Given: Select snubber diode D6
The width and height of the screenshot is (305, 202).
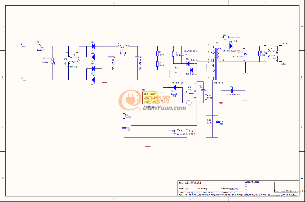Looking at the screenshot, I should tap(188, 63).
